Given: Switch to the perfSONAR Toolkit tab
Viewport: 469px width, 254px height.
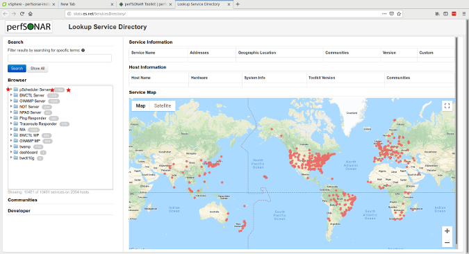Looking at the screenshot, I should click(145, 4).
